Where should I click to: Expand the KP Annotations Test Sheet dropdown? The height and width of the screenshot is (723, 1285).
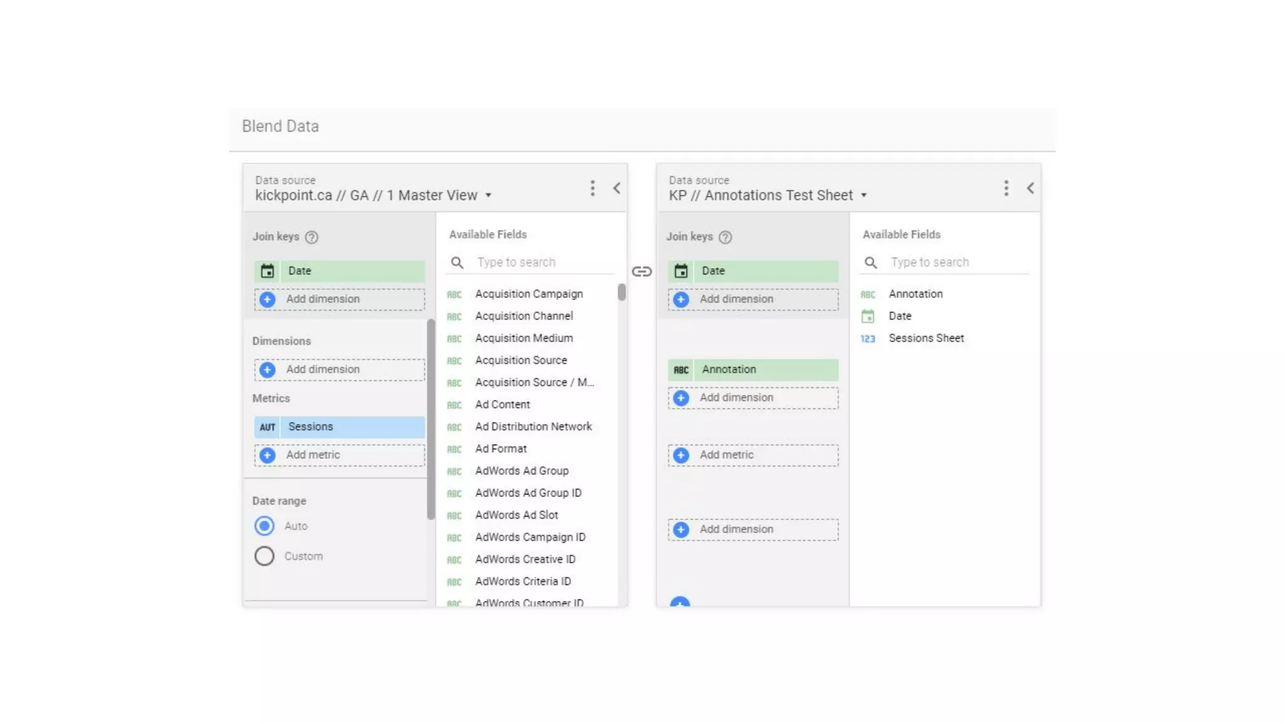864,196
